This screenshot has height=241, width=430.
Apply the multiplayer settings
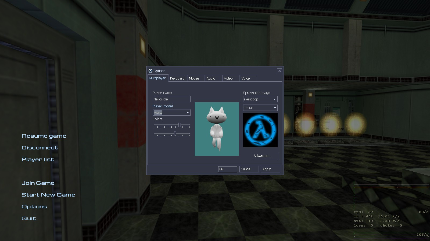coord(270,169)
